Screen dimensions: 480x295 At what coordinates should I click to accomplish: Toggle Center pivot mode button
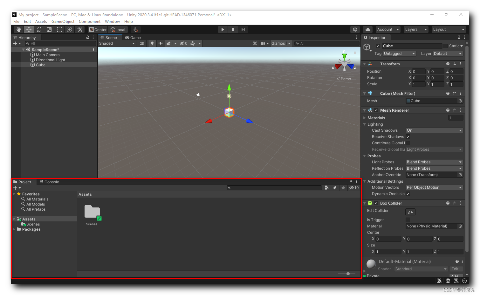point(98,29)
